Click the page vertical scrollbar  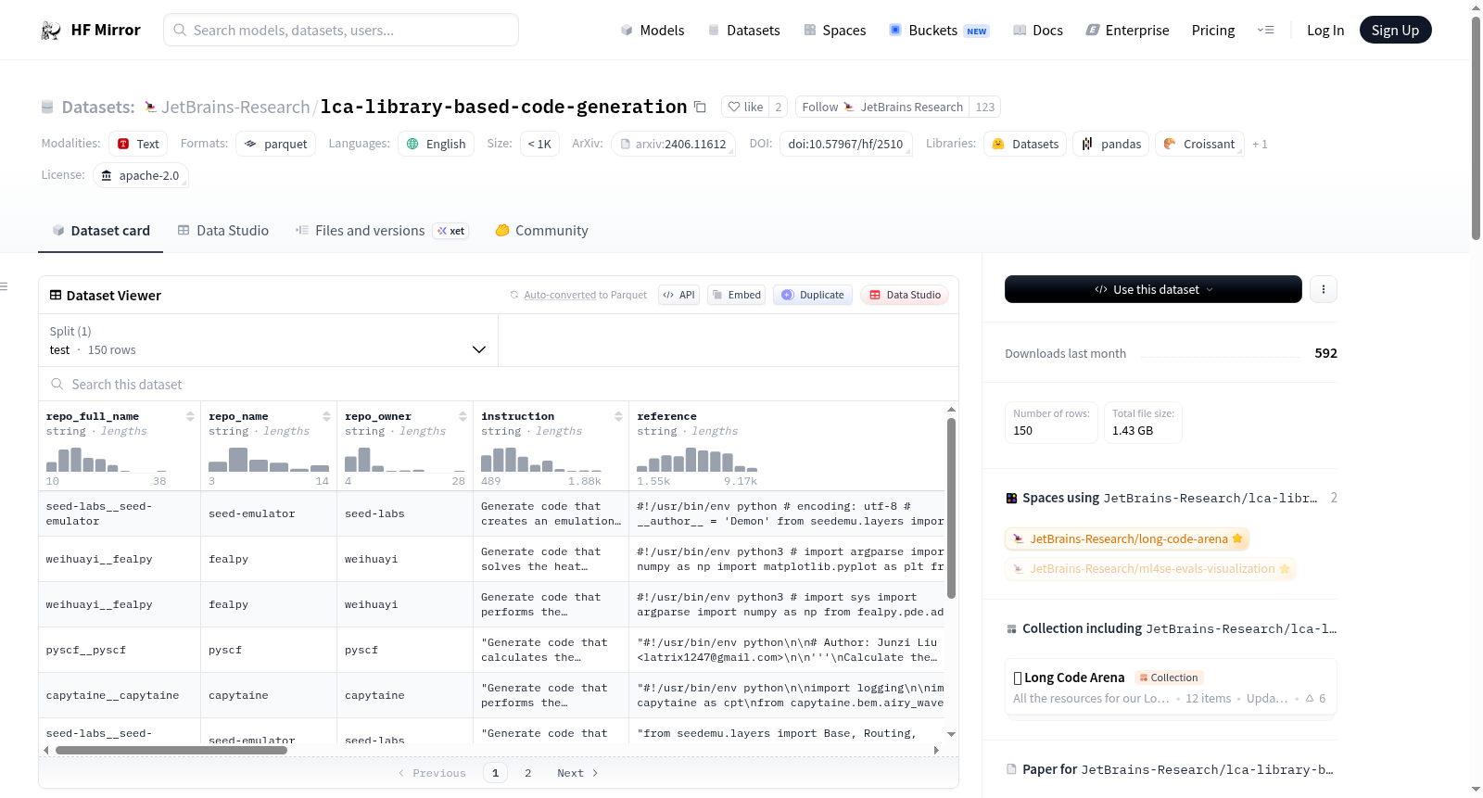(x=1476, y=128)
